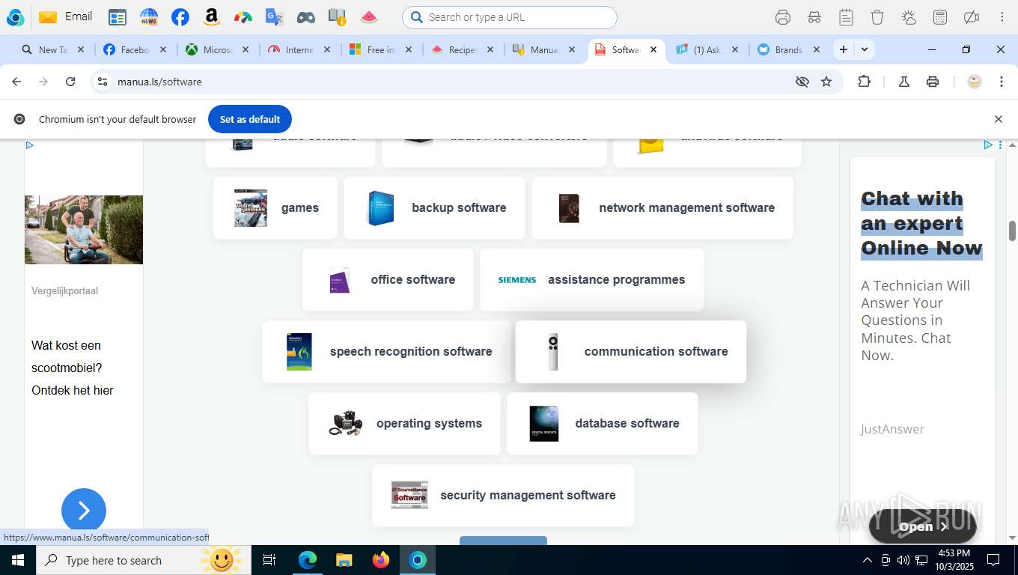The width and height of the screenshot is (1018, 575).
Task: Click the Open button in JustAnswer ad
Action: coord(923,526)
